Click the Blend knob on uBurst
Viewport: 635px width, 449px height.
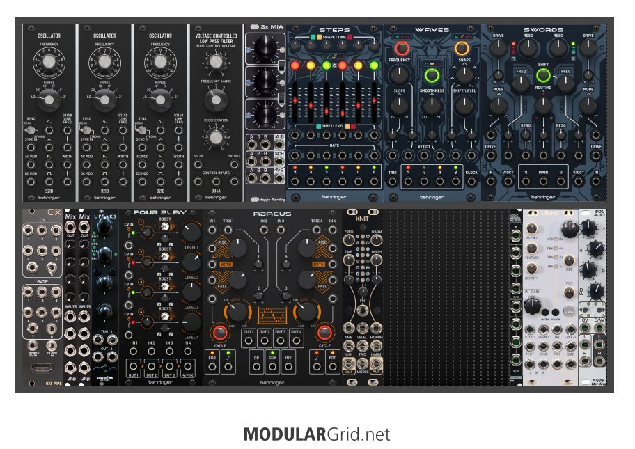pyautogui.click(x=532, y=228)
